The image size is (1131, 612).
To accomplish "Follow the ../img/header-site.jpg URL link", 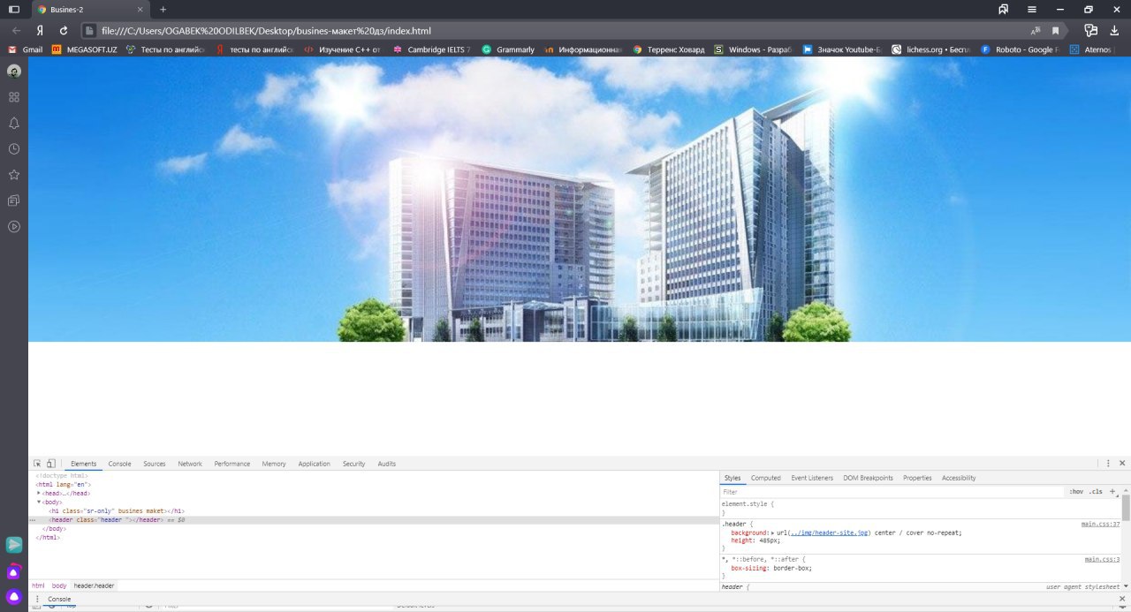I will coord(830,533).
